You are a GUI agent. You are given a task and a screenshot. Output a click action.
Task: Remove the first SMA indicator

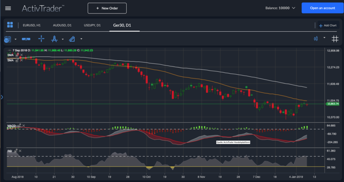(x=21, y=55)
